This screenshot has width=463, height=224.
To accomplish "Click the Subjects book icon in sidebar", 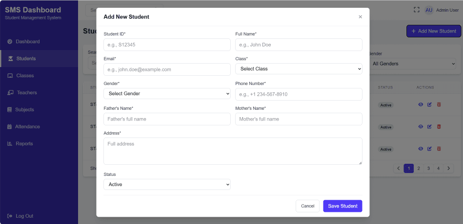I will 9,110.
